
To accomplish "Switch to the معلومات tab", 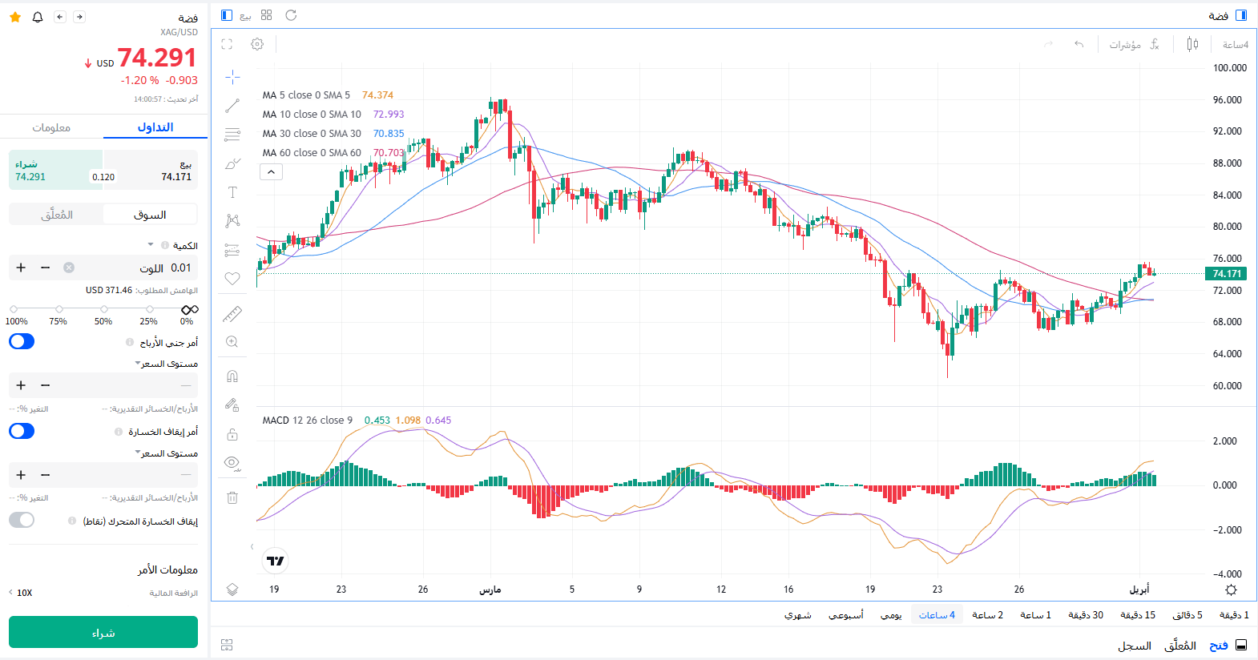I will click(x=51, y=127).
